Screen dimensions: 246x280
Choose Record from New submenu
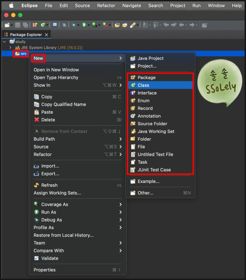point(160,108)
